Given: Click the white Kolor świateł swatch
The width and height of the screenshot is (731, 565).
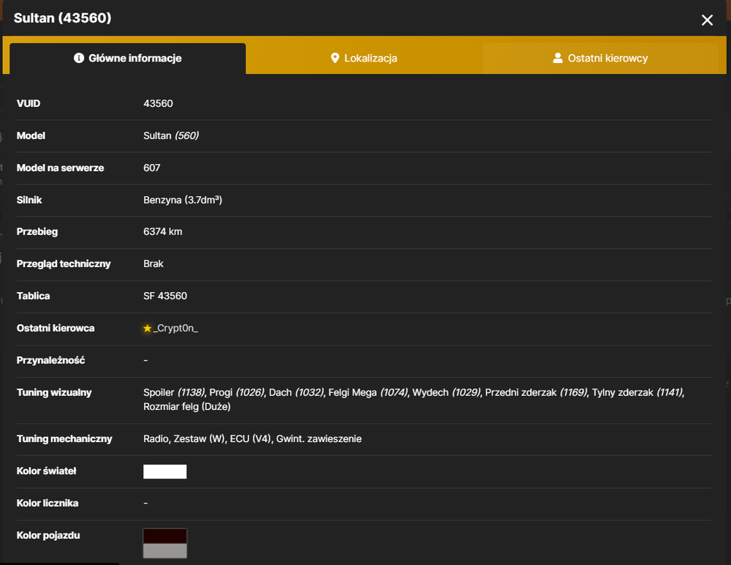Looking at the screenshot, I should pos(165,471).
